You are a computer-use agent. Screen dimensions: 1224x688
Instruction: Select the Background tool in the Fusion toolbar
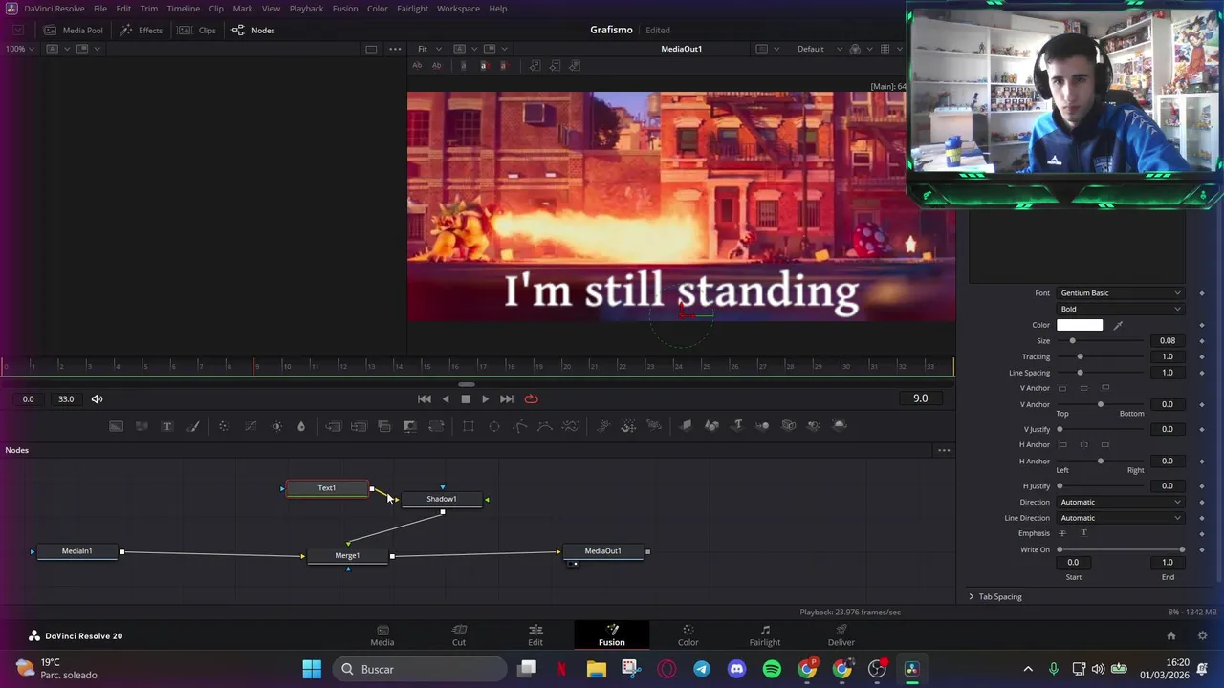[116, 426]
